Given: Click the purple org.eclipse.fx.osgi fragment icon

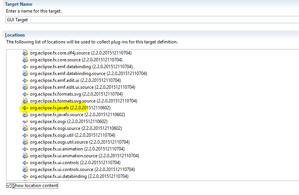Looking at the screenshot, I should (25, 121).
